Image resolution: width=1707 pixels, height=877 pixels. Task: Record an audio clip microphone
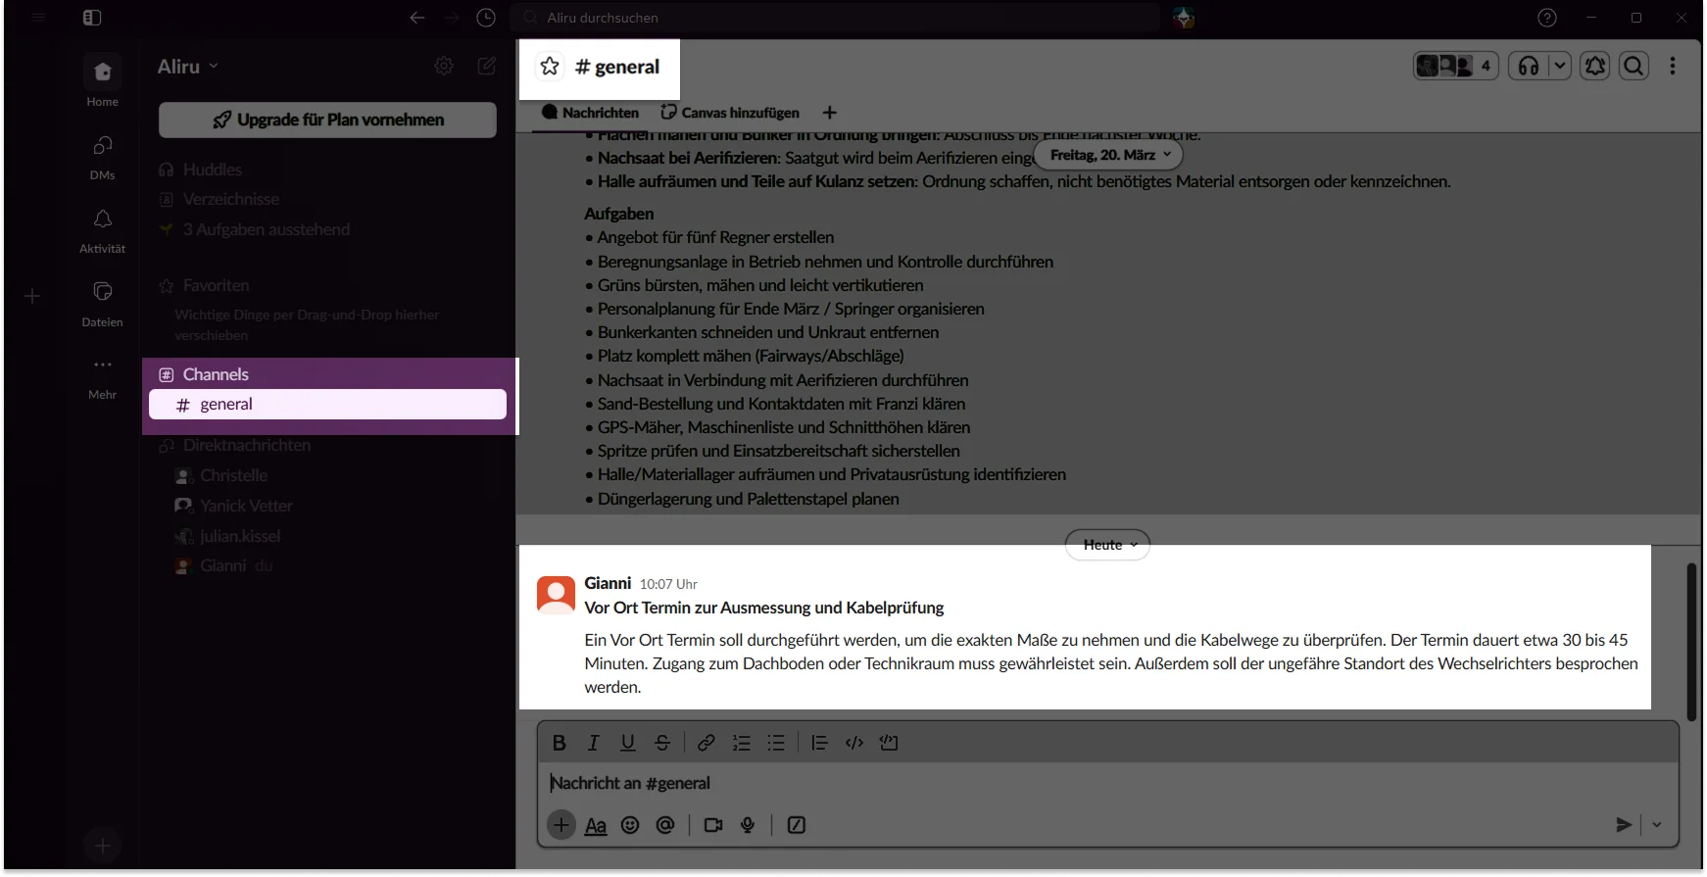[x=748, y=825]
